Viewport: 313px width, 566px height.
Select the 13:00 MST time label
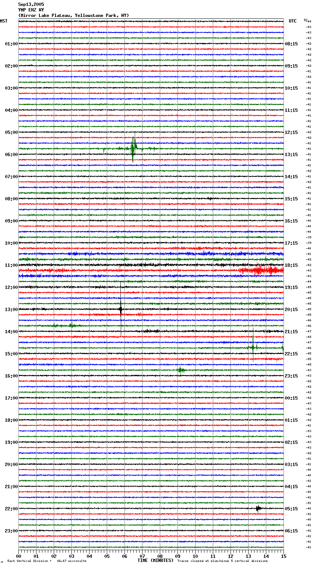(x=11, y=310)
